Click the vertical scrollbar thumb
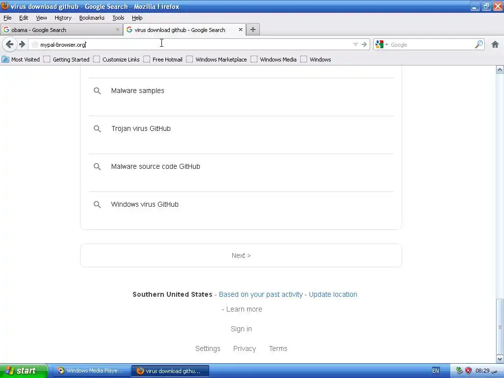The width and height of the screenshot is (504, 378). [500, 327]
